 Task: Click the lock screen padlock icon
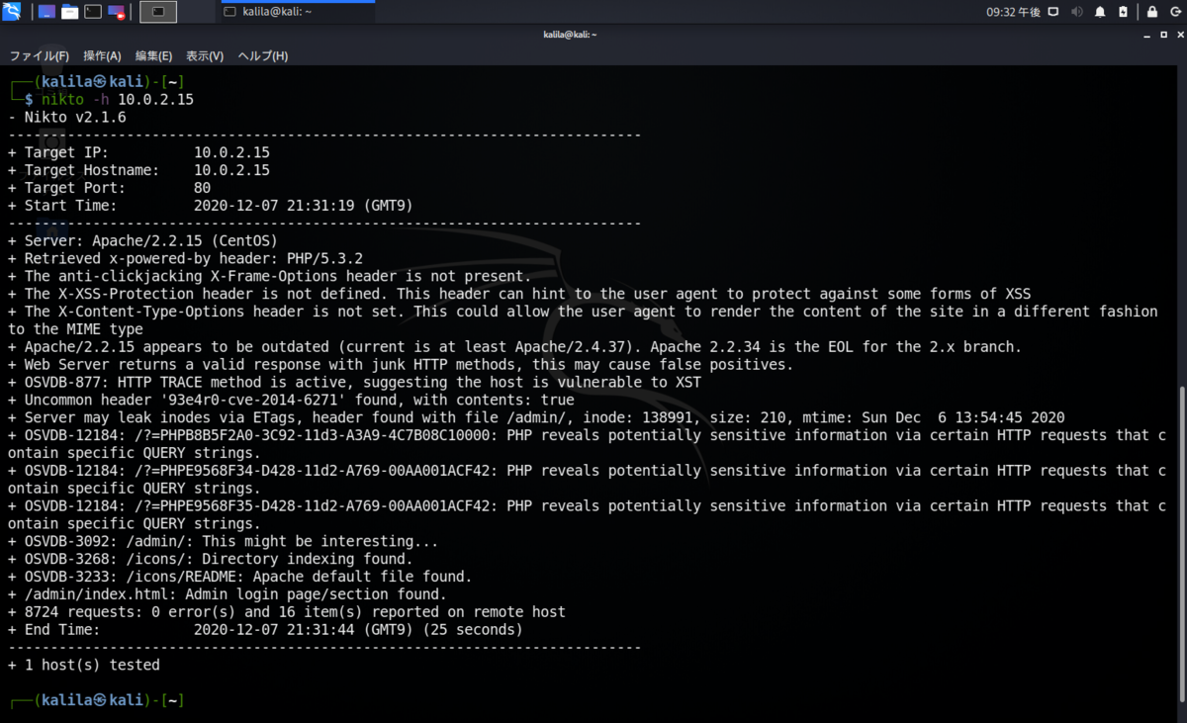1152,12
